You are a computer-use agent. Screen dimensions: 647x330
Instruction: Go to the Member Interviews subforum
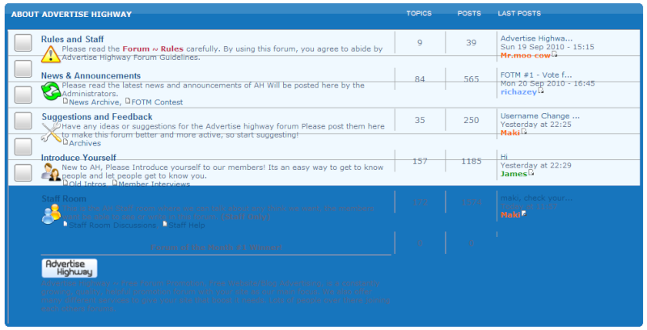154,184
